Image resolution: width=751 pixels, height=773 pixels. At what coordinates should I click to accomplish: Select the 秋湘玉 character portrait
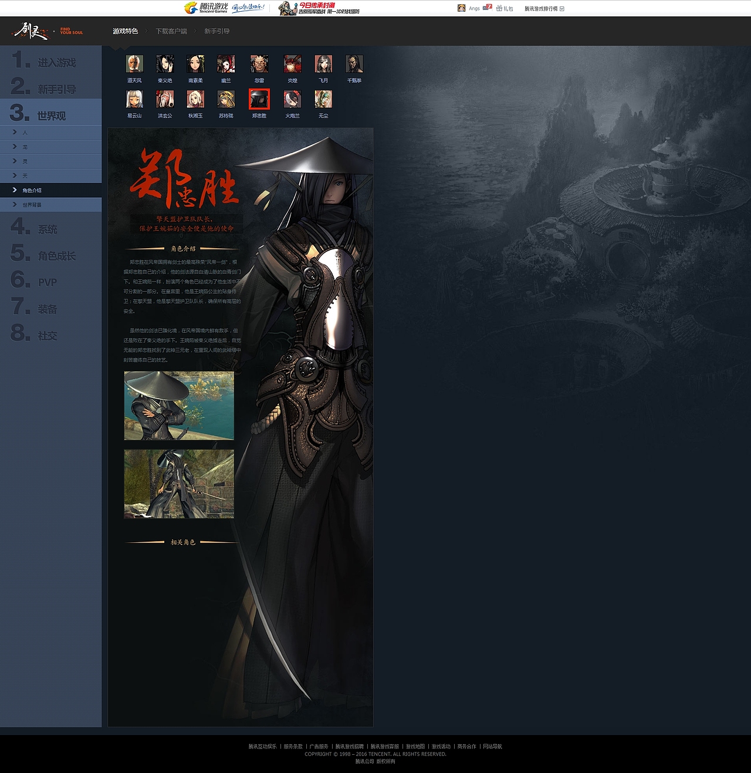(195, 99)
